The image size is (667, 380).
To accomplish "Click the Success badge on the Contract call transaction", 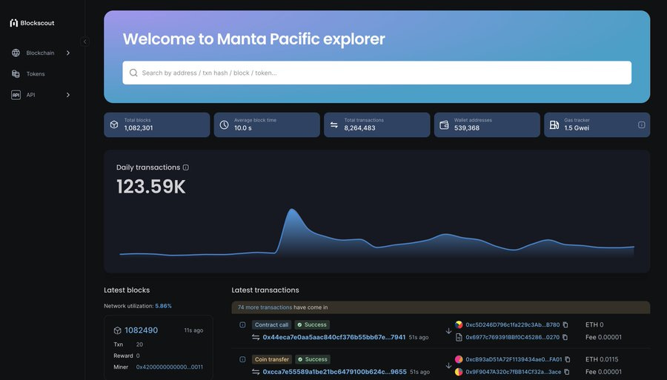I will (312, 324).
